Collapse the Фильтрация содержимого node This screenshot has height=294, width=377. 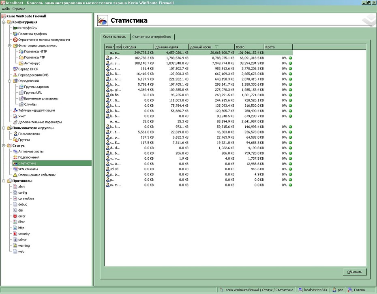tap(10, 46)
